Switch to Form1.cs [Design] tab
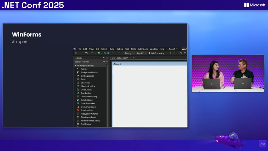The image size is (268, 151). point(119,58)
